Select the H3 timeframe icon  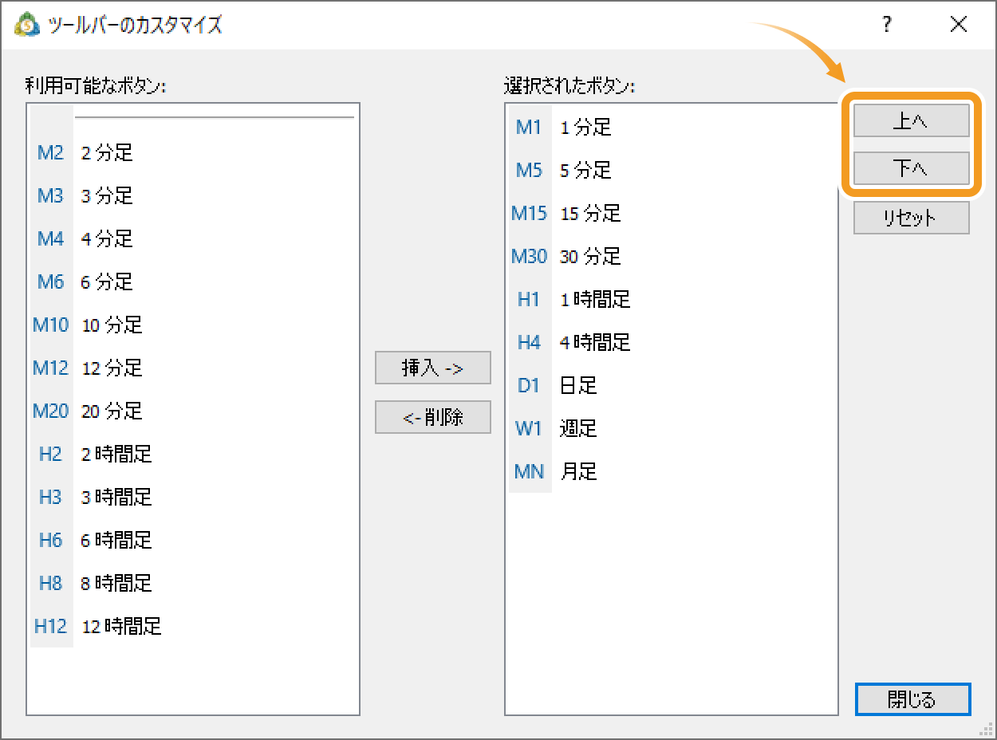[x=50, y=498]
